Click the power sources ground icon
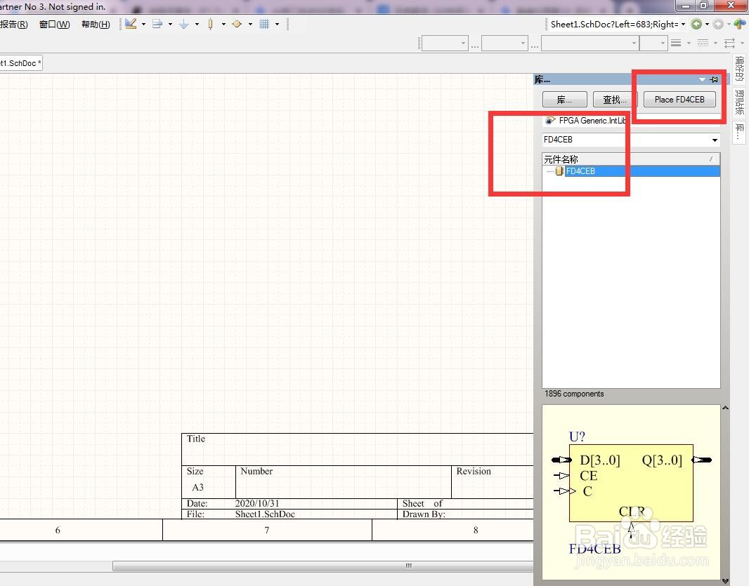The height and width of the screenshot is (586, 749). (184, 24)
